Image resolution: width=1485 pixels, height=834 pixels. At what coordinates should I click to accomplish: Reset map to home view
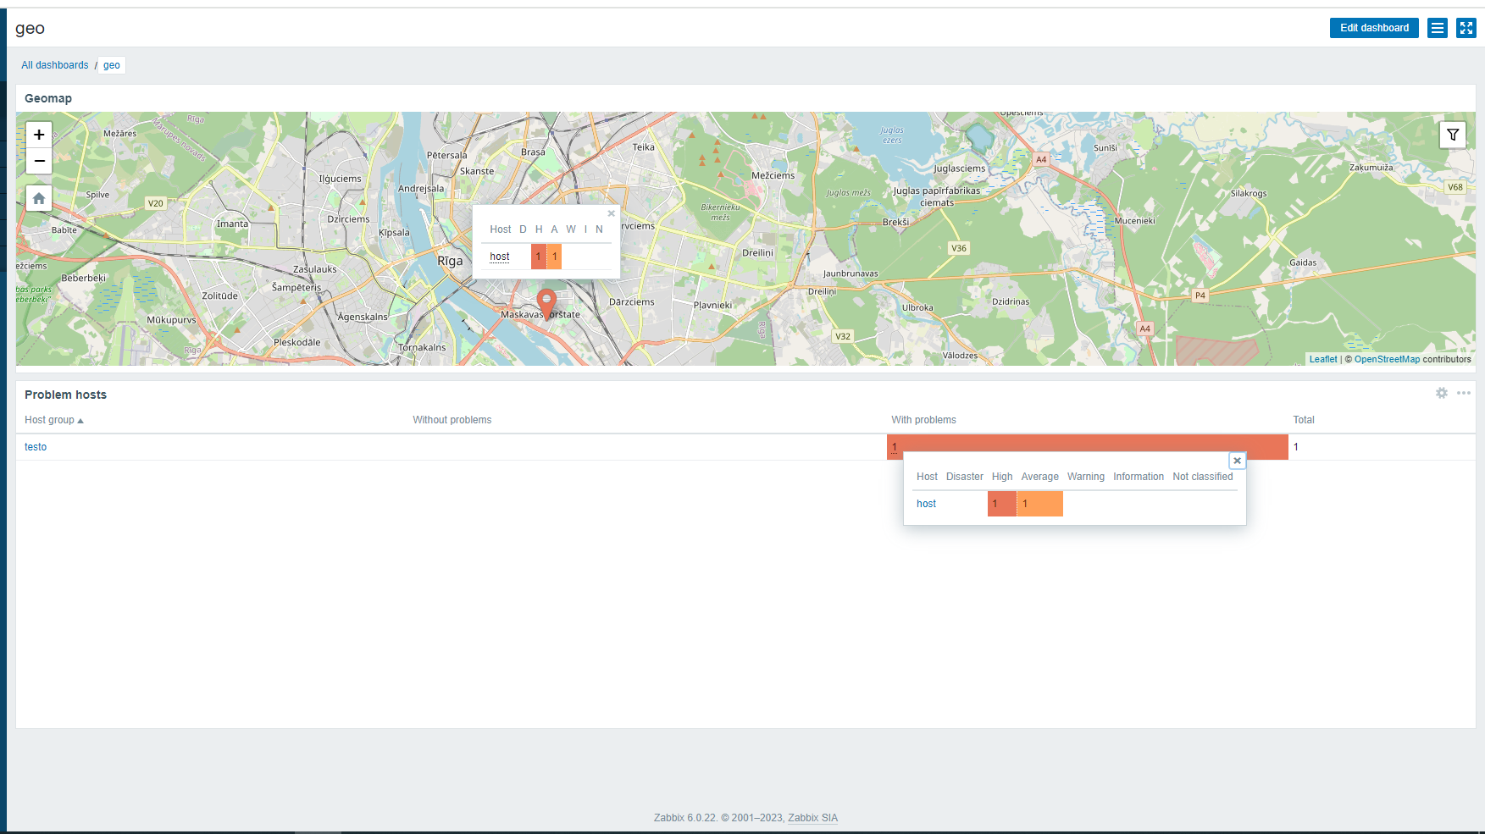point(39,198)
